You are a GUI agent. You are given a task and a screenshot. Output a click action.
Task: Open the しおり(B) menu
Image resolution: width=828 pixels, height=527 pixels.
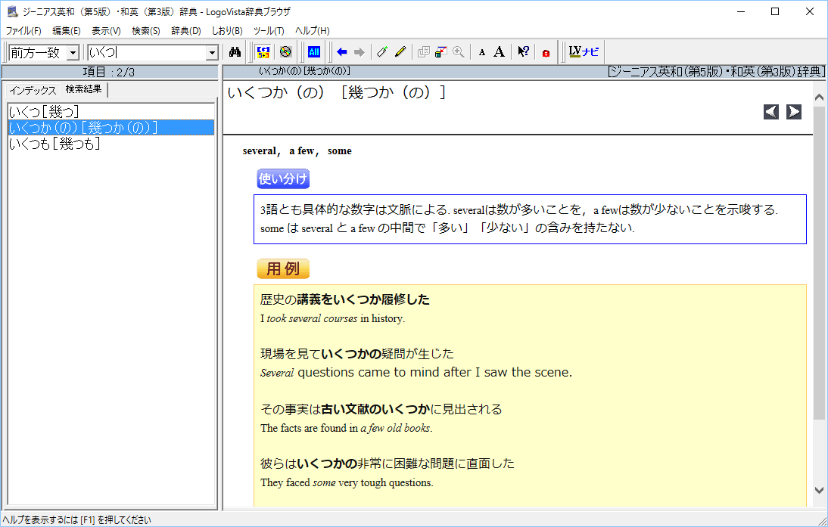(x=227, y=31)
